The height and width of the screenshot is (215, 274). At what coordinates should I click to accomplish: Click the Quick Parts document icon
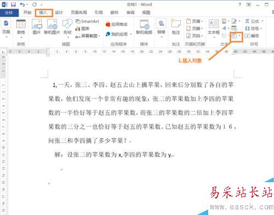[224, 21]
